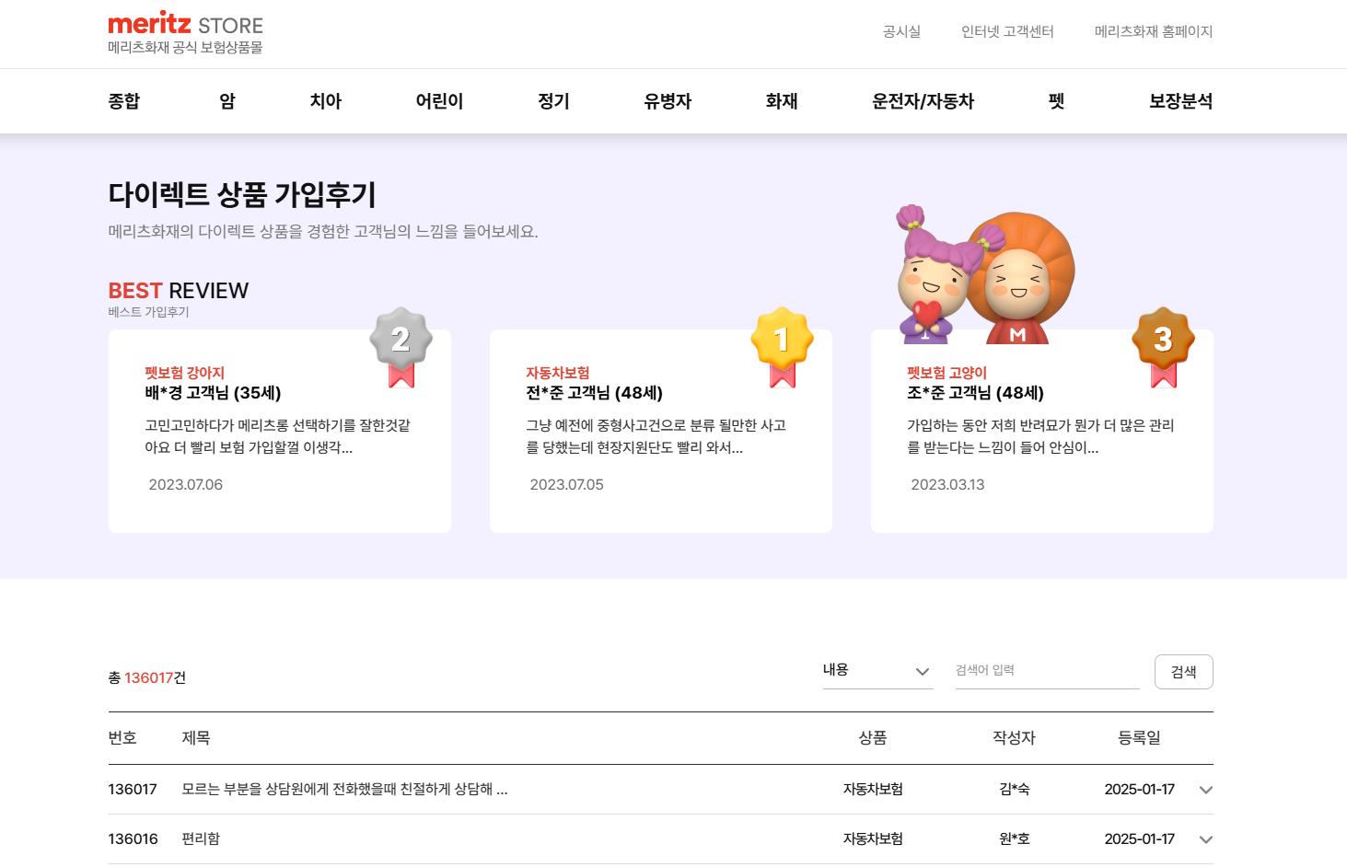Viewport: 1347px width, 867px height.
Task: Open the 펫 menu
Action: coord(1056,101)
